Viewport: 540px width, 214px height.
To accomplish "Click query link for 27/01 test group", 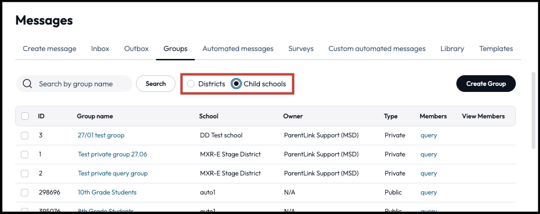I will pyautogui.click(x=429, y=136).
